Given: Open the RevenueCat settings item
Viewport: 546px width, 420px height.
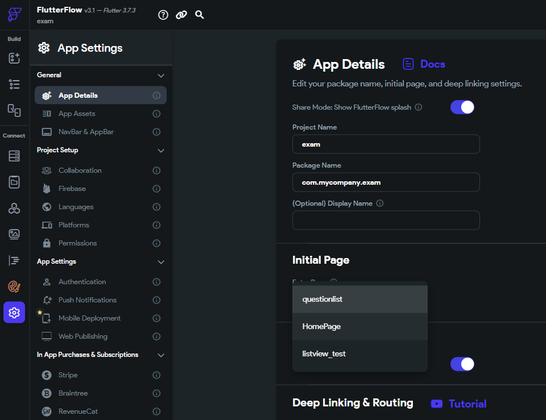Looking at the screenshot, I should (100, 411).
